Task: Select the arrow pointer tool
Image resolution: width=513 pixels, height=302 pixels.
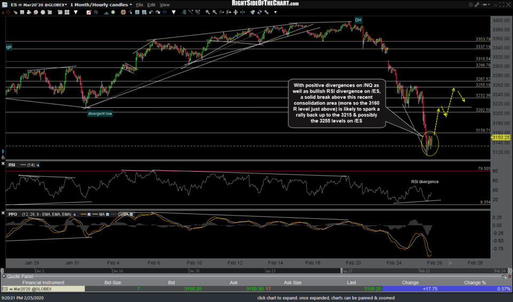Action: (130, 12)
